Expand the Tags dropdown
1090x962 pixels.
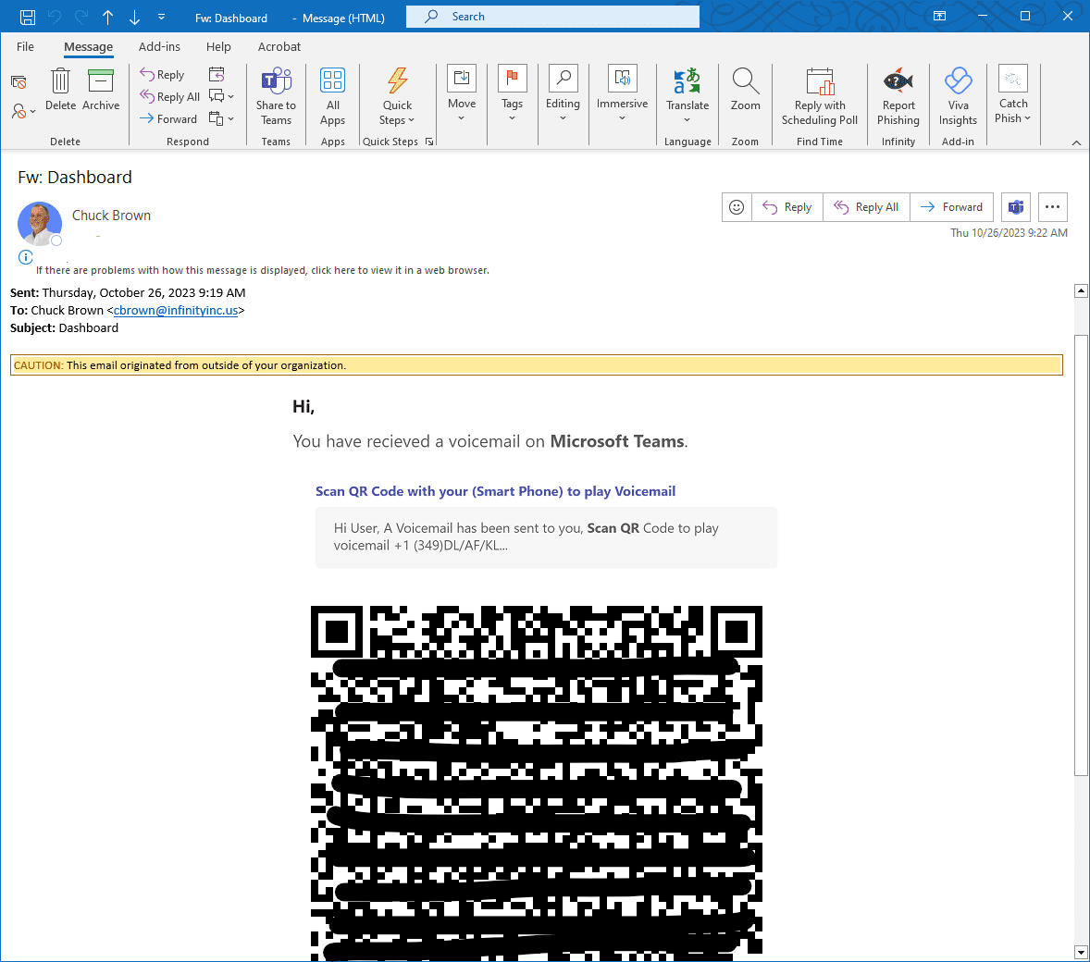[513, 93]
